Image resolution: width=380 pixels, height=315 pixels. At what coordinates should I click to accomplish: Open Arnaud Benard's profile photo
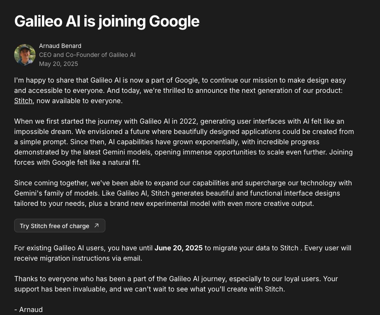point(25,55)
